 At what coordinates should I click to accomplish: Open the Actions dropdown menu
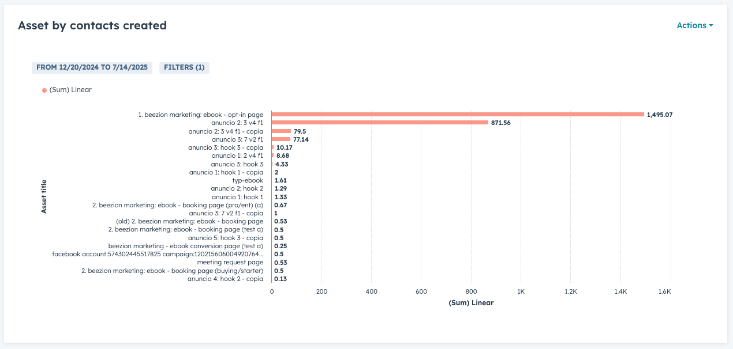tap(694, 25)
